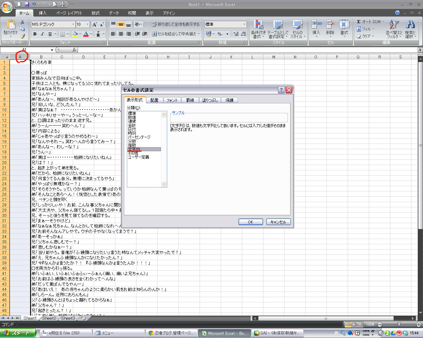Click OK in the cell format dialog
The height and width of the screenshot is (338, 423).
click(x=250, y=222)
